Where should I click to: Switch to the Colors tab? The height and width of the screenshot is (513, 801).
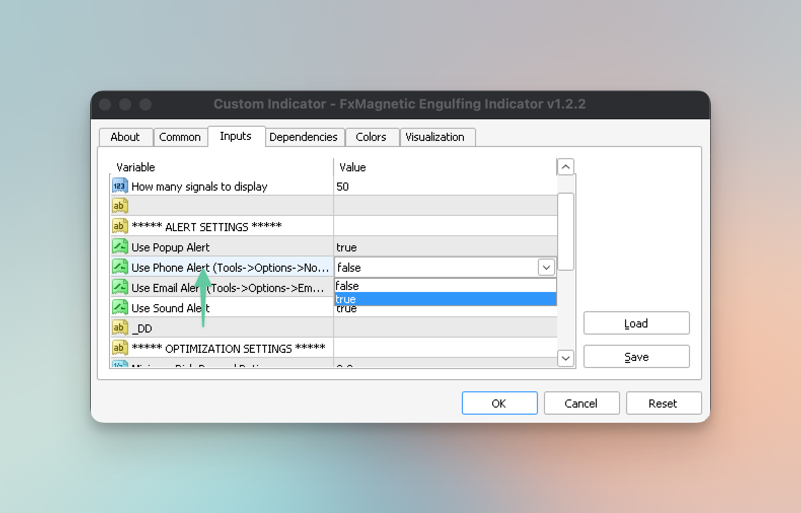point(371,137)
